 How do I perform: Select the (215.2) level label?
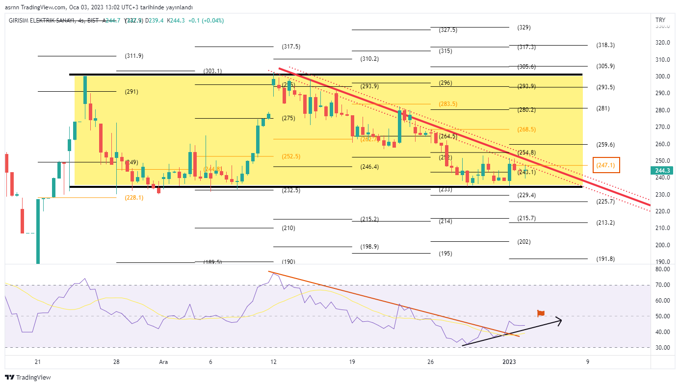pos(369,219)
